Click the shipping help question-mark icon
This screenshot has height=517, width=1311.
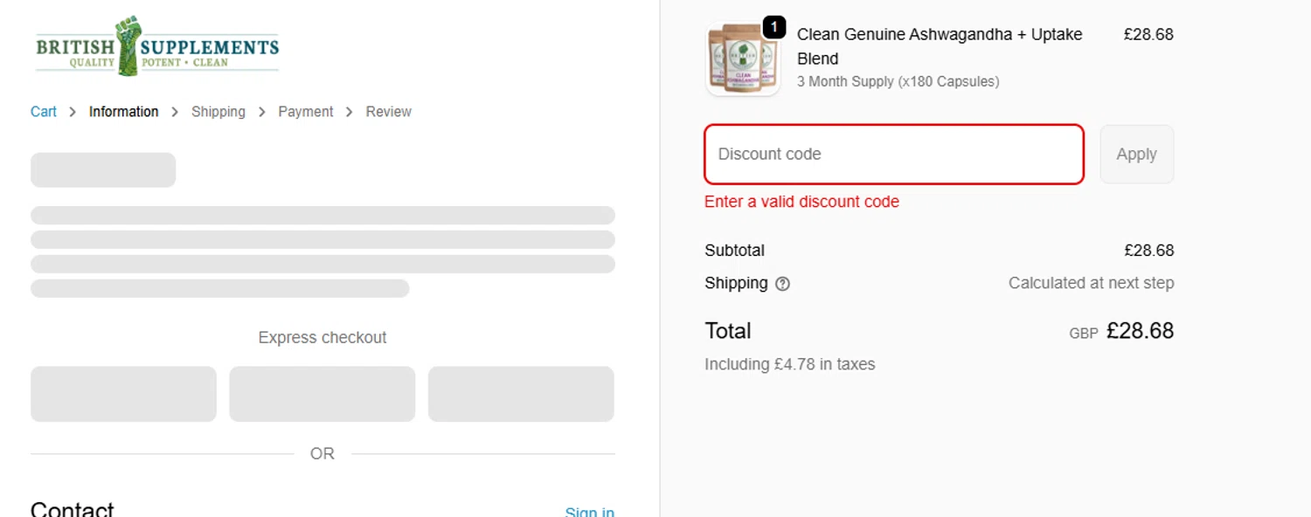782,284
